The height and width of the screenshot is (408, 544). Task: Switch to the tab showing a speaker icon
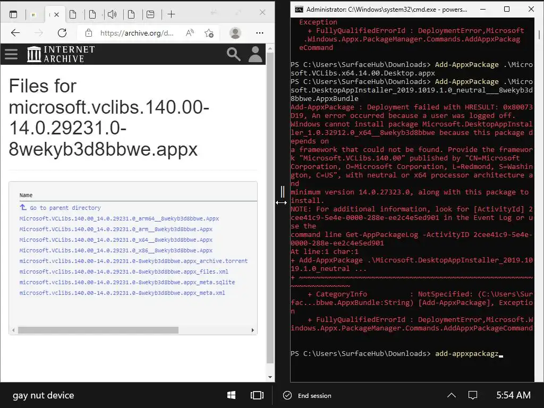point(112,14)
